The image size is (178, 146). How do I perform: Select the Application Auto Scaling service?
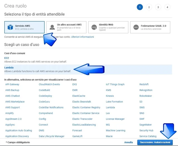point(19,130)
